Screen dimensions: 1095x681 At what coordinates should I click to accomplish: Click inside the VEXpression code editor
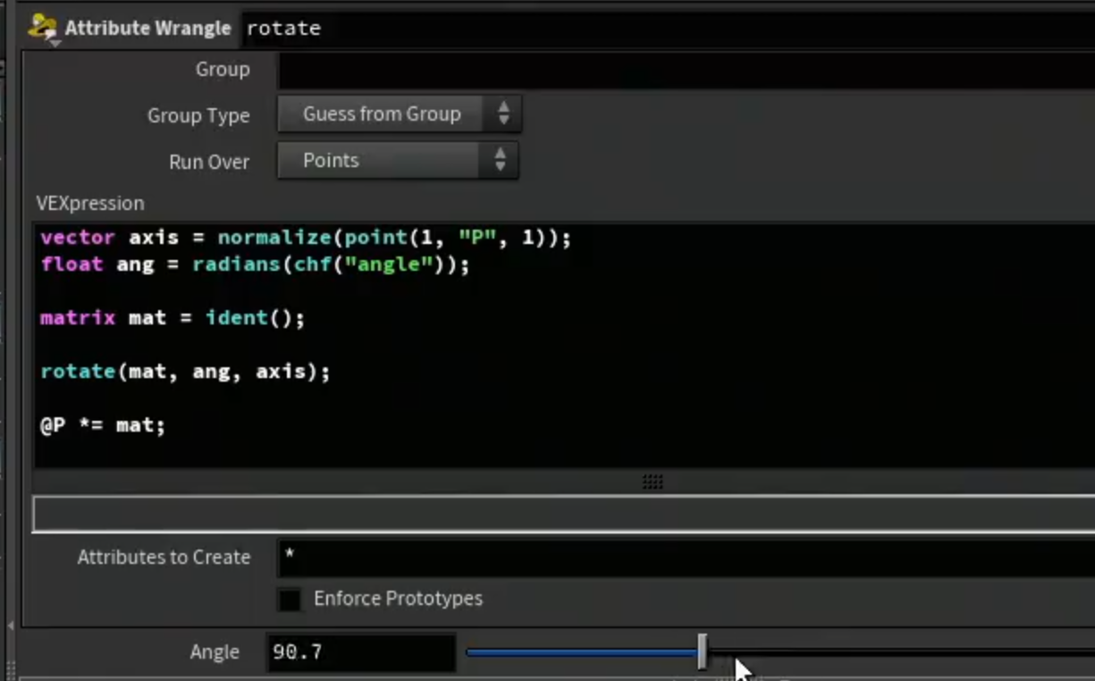click(x=564, y=346)
